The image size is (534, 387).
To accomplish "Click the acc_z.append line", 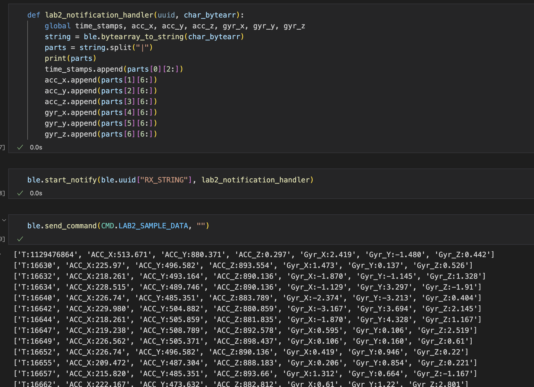I will tap(101, 102).
